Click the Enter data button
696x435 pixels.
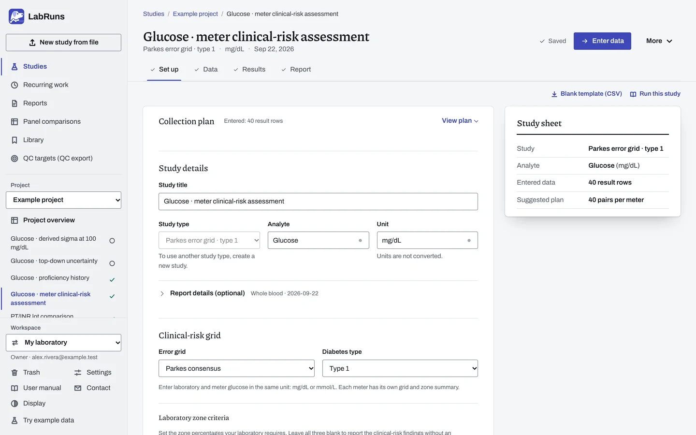point(602,41)
